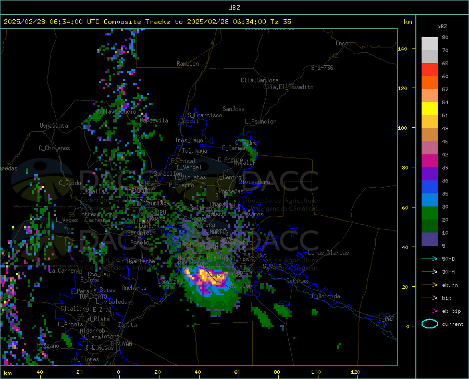Click the Tres_Mayo label
Viewport: 469px width, 379px height.
[x=189, y=140]
